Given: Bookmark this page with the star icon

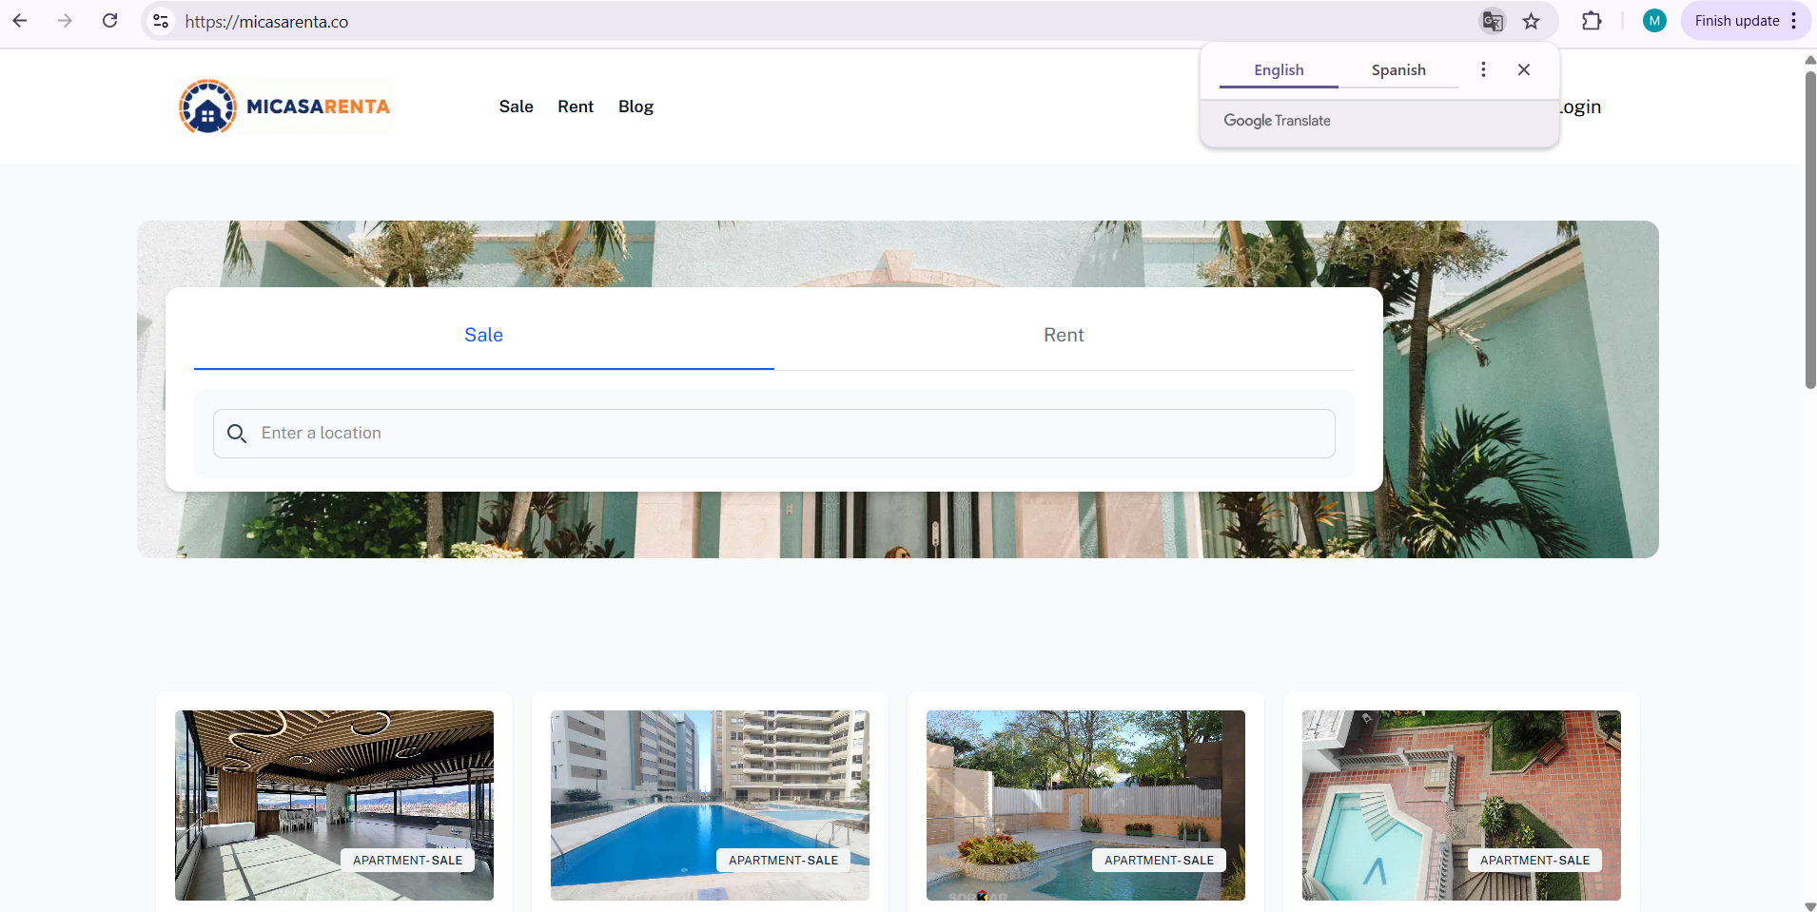Looking at the screenshot, I should point(1531,21).
